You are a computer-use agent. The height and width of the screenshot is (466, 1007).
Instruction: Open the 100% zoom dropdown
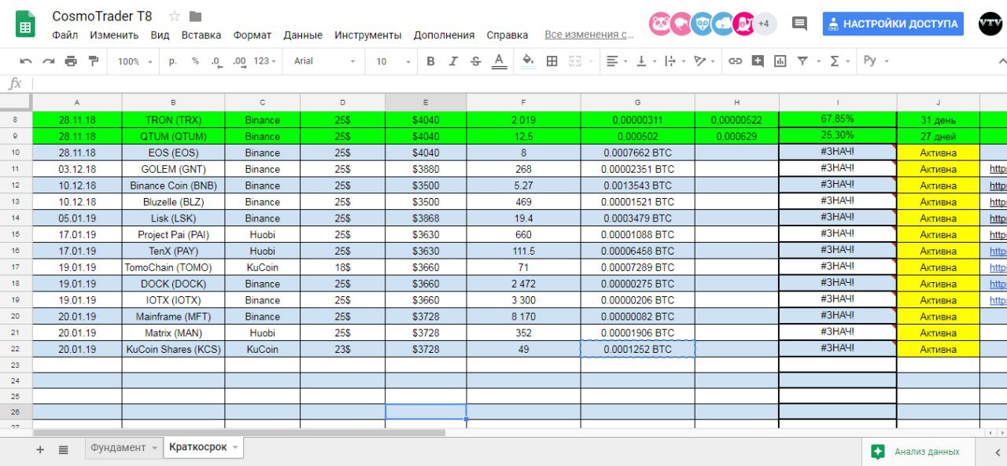pyautogui.click(x=135, y=61)
